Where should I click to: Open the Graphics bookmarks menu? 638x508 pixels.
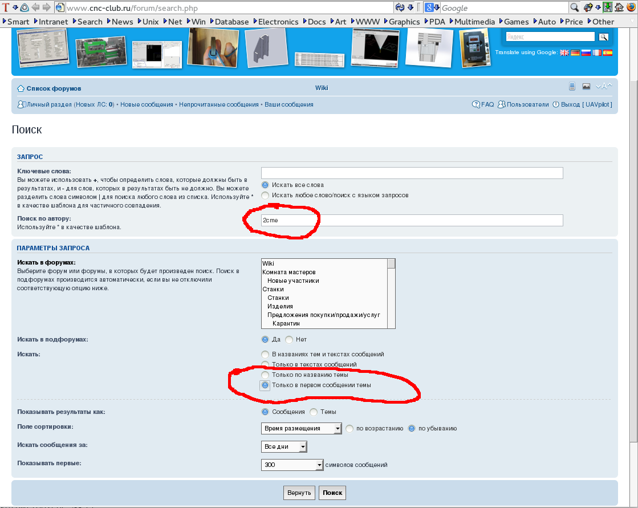click(403, 22)
